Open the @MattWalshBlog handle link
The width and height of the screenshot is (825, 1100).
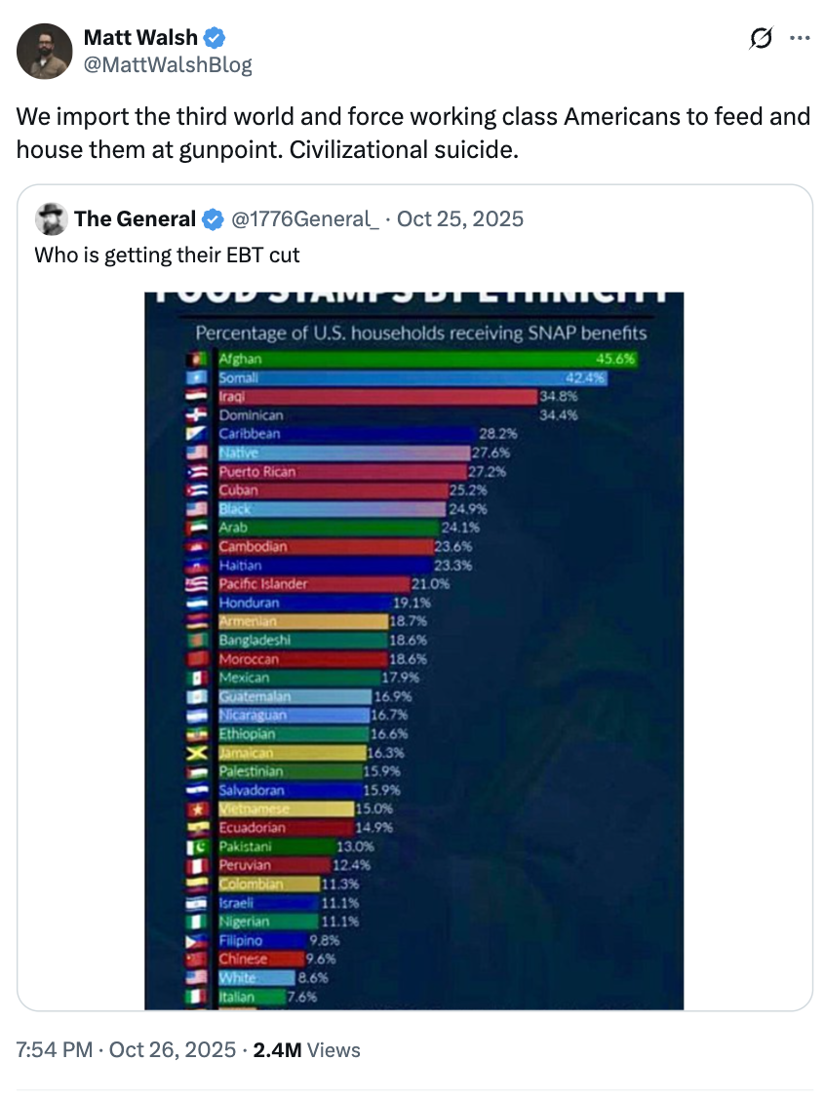pos(168,64)
